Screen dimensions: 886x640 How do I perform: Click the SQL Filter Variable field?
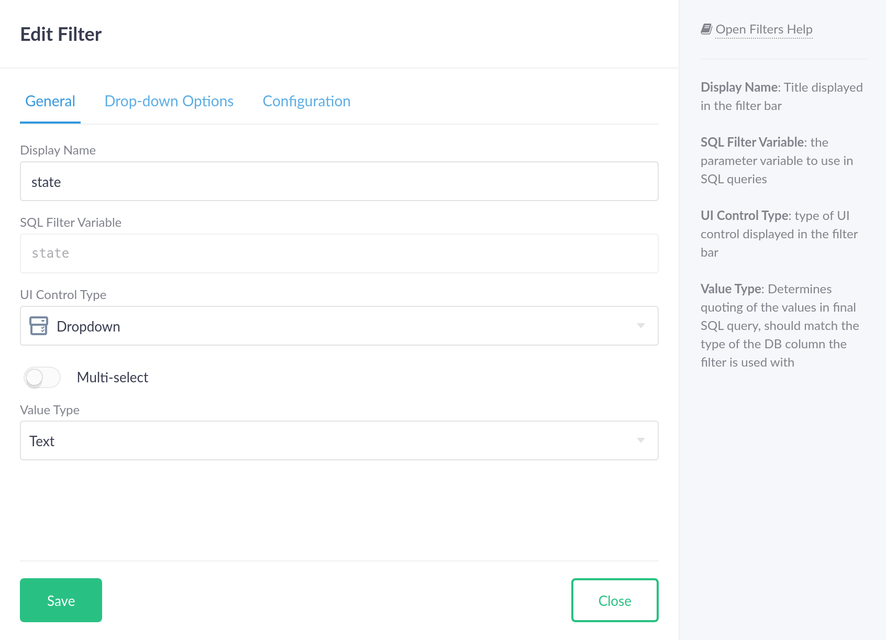(x=339, y=253)
